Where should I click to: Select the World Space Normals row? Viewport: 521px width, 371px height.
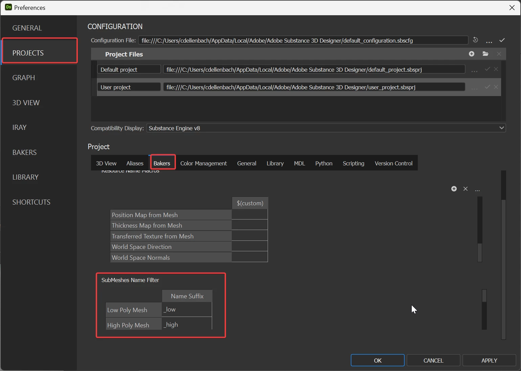click(171, 257)
